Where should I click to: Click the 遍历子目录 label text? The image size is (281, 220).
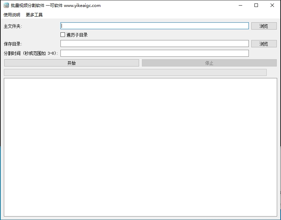(77, 35)
